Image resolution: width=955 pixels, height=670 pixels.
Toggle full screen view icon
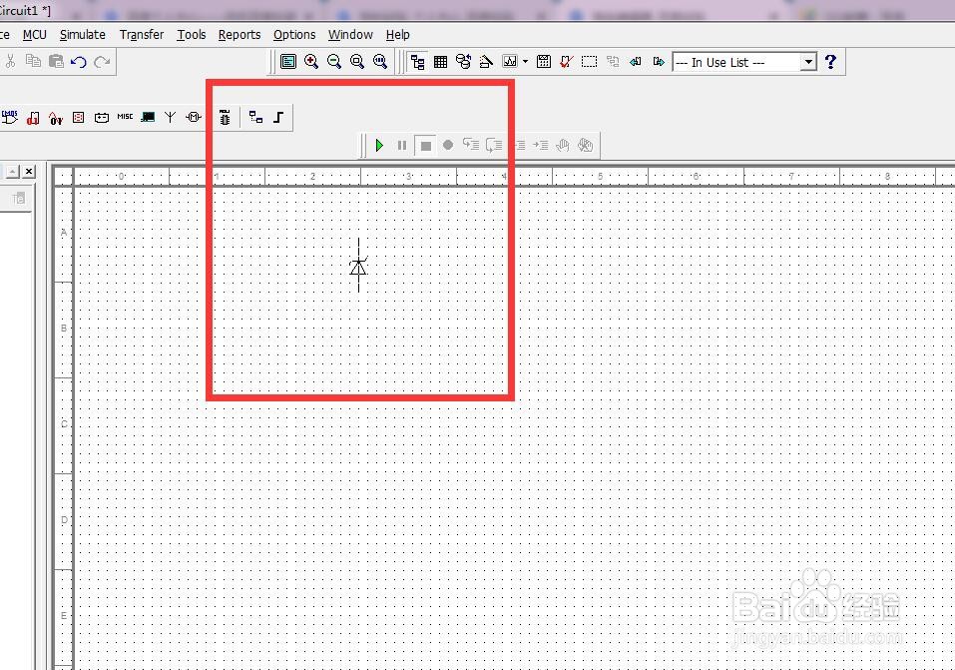coord(288,62)
